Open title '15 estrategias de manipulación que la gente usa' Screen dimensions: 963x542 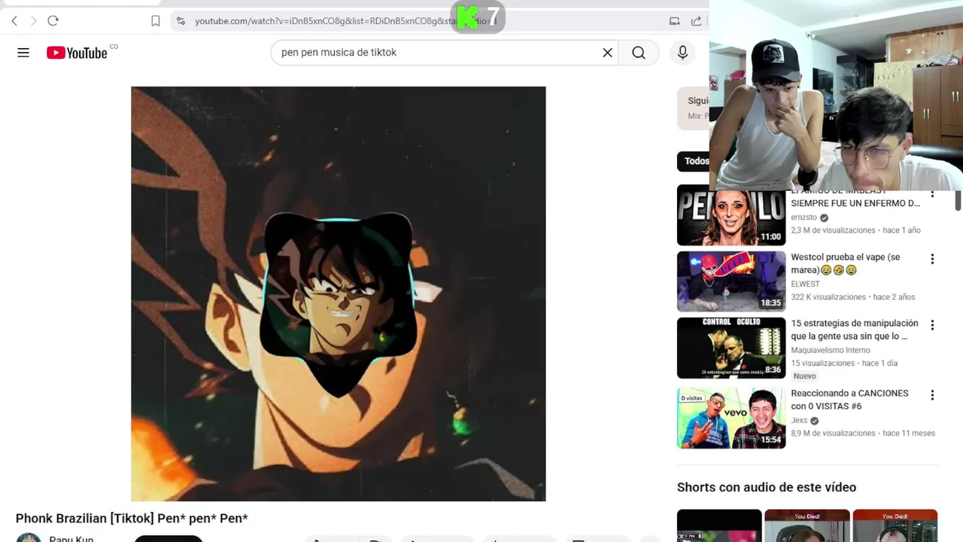click(x=854, y=330)
